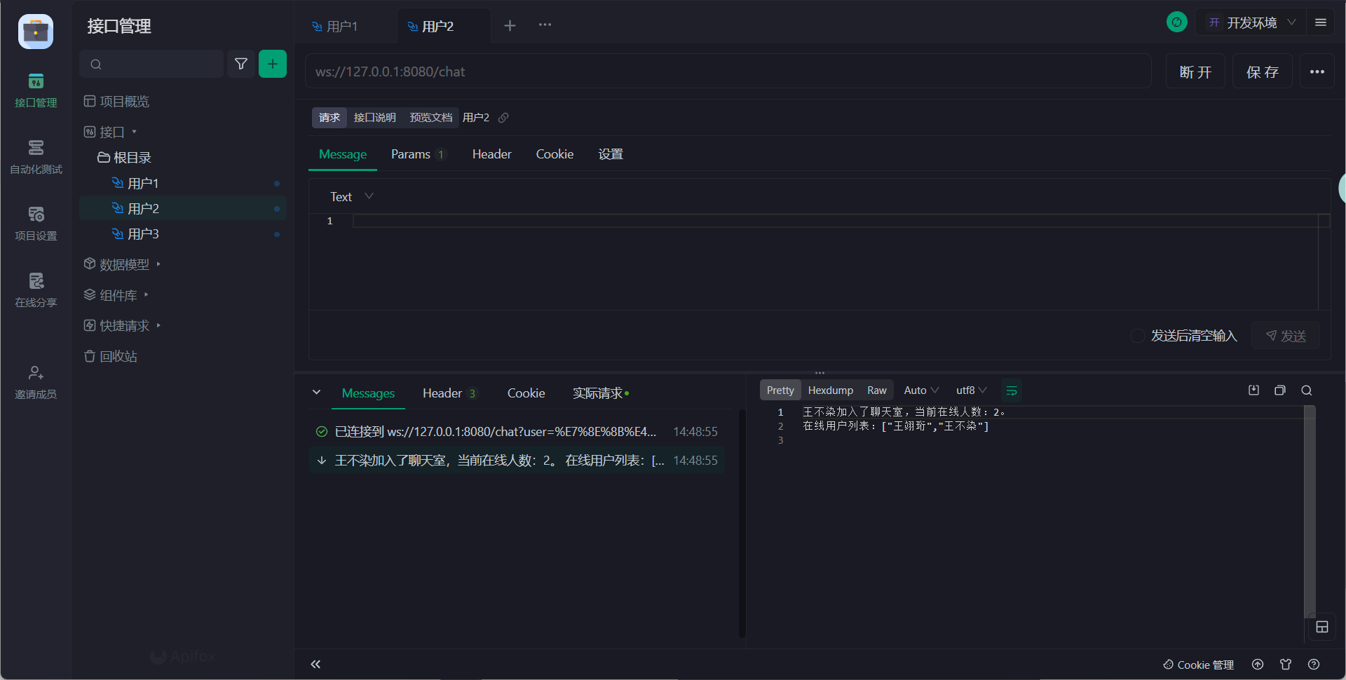Click the 断开 disconnect button
The width and height of the screenshot is (1346, 680).
tap(1195, 71)
